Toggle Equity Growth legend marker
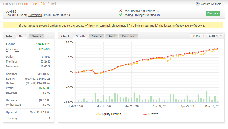 (x=98, y=114)
